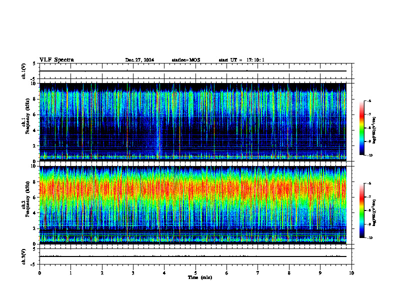Click the "10" tick on Time axis
This screenshot has height=306, width=396.
351,273
